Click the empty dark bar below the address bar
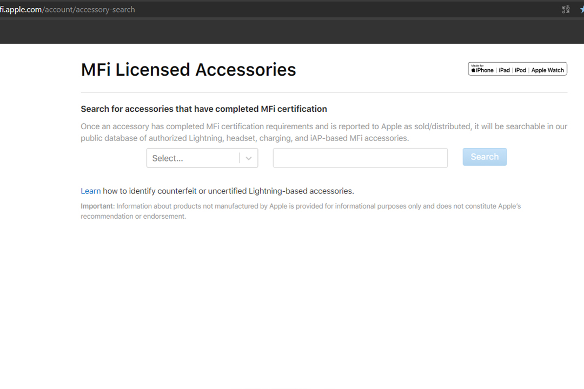The width and height of the screenshot is (584, 389). (292, 31)
